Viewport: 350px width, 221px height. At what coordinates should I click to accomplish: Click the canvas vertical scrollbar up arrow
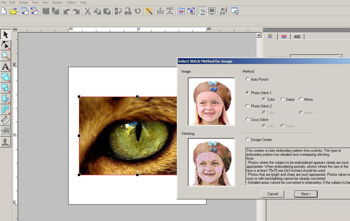259,35
